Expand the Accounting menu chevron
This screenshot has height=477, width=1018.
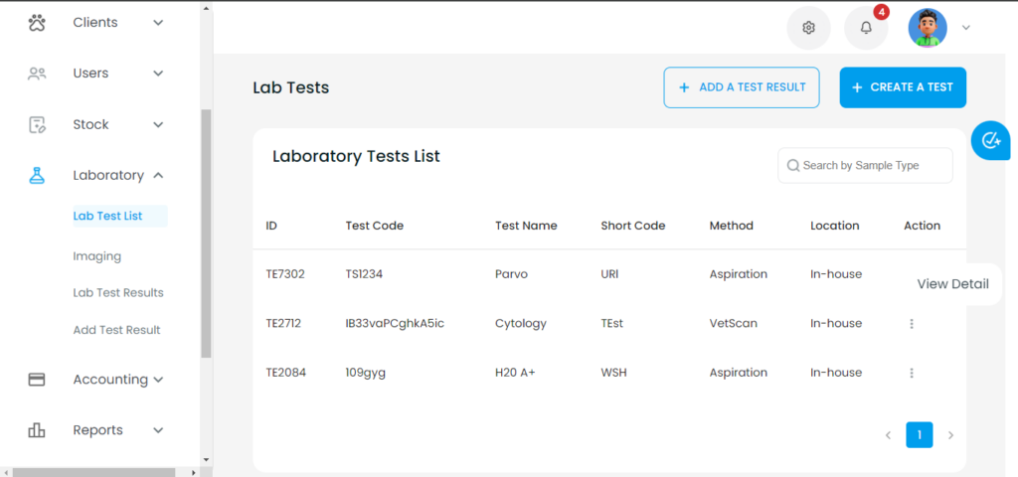pyautogui.click(x=158, y=380)
